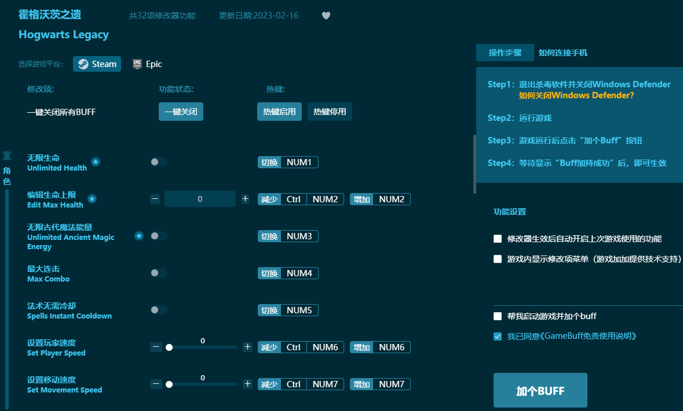683x411 pixels.
Task: Check launch game and add buff option
Action: [x=498, y=316]
